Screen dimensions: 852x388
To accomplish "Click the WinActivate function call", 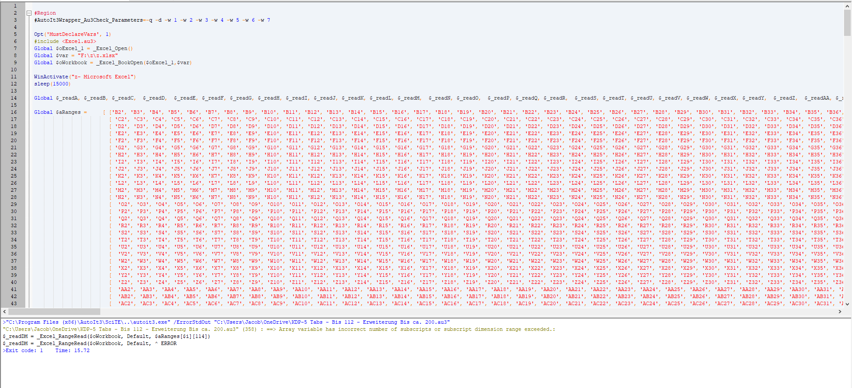I will tap(51, 77).
